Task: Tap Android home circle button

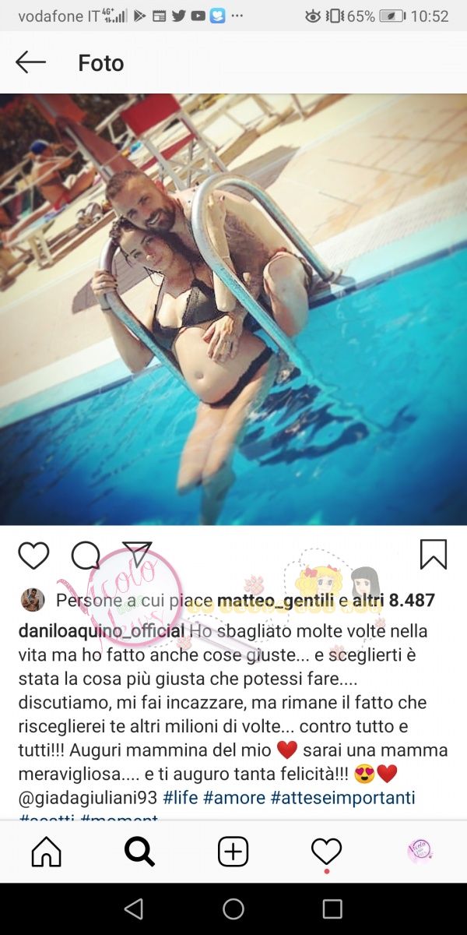Action: [233, 909]
